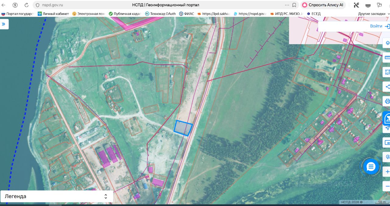The image size is (390, 206).
Task: Open Технокад OAuth bookmark
Action: coord(161,14)
